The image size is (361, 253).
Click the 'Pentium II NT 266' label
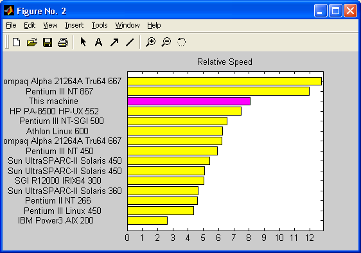point(58,200)
